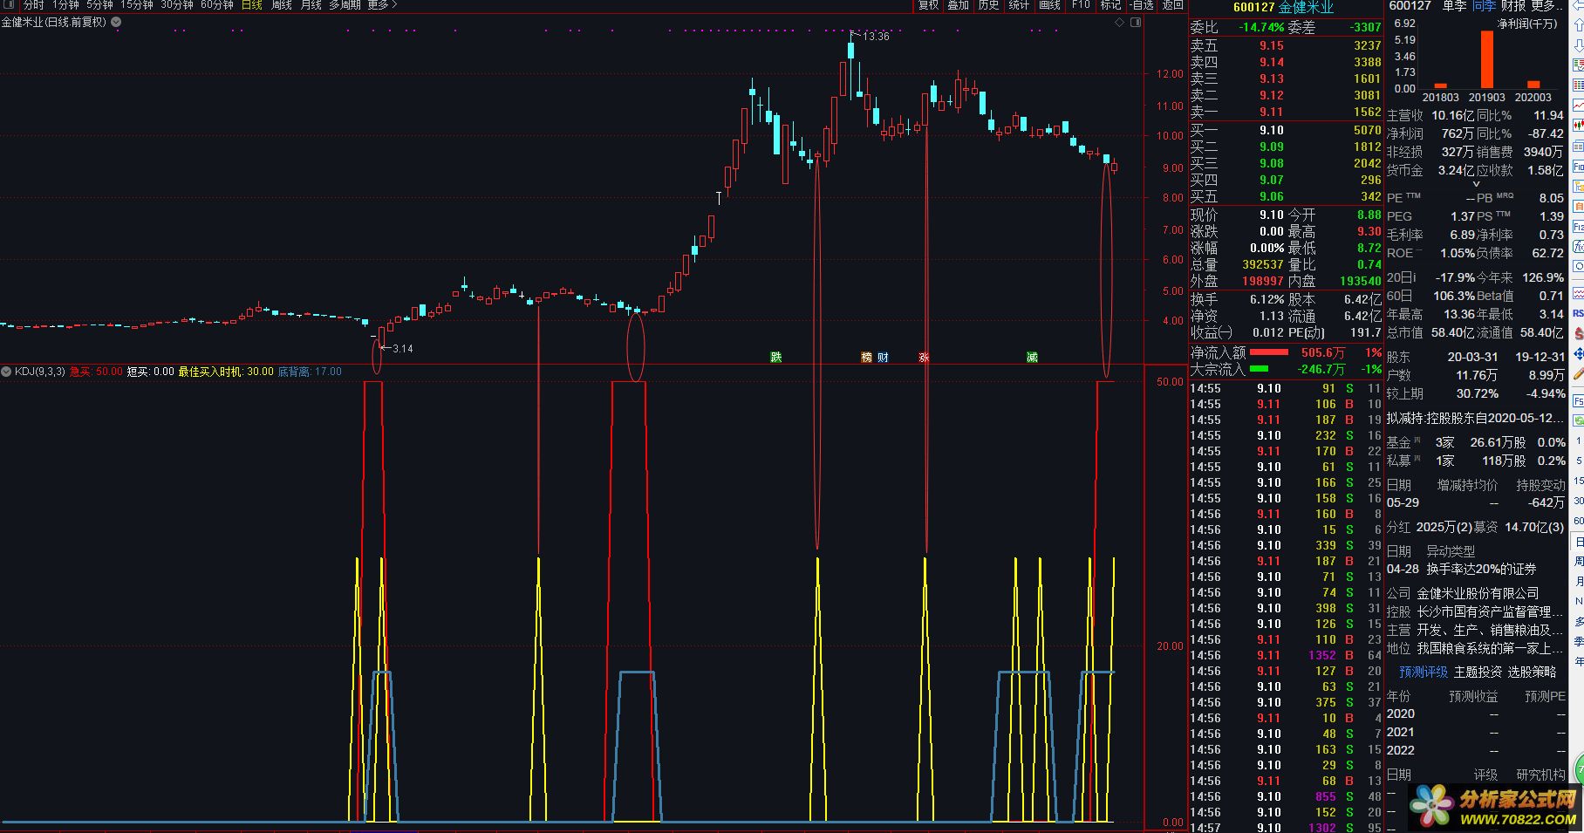Expand 更多 in the finance panel

(x=1546, y=6)
